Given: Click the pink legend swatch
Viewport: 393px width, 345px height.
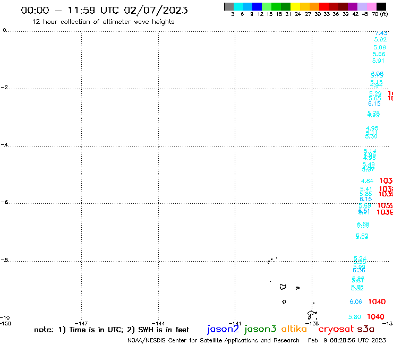Looking at the screenshot, I should click(371, 6).
